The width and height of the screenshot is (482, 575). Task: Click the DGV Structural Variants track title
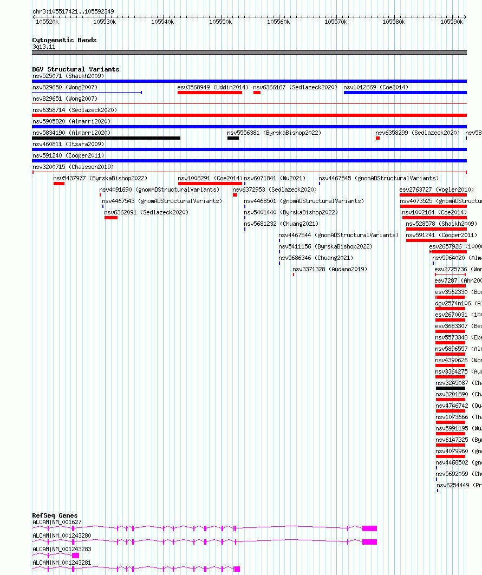pyautogui.click(x=76, y=69)
